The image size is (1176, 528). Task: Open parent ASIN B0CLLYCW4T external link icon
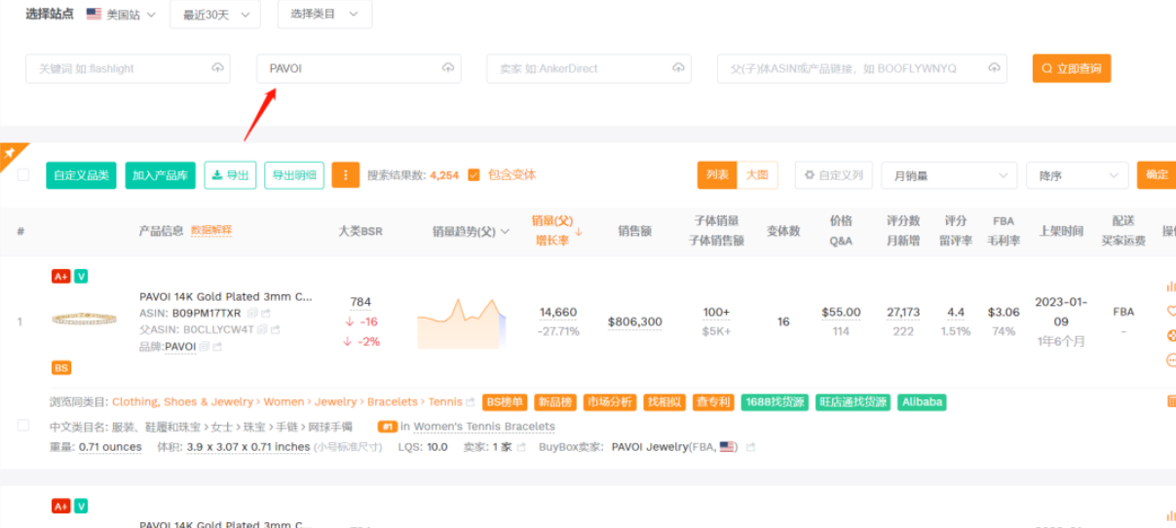coord(278,330)
